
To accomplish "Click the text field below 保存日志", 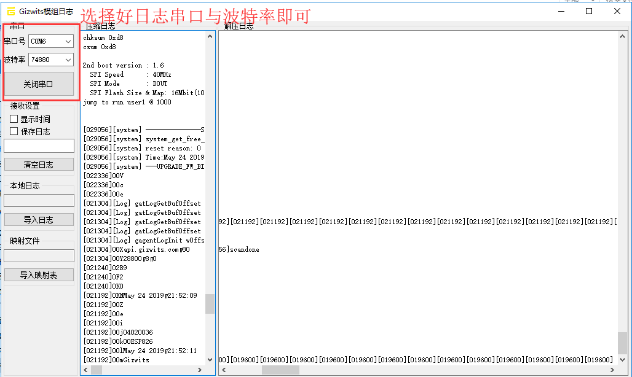I will (x=39, y=146).
